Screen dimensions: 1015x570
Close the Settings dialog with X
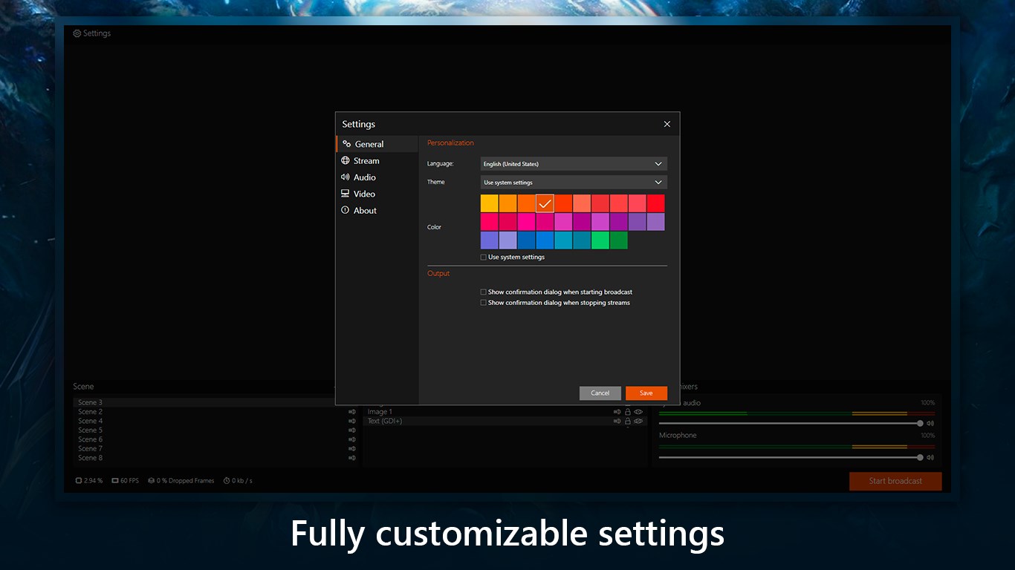(x=667, y=124)
